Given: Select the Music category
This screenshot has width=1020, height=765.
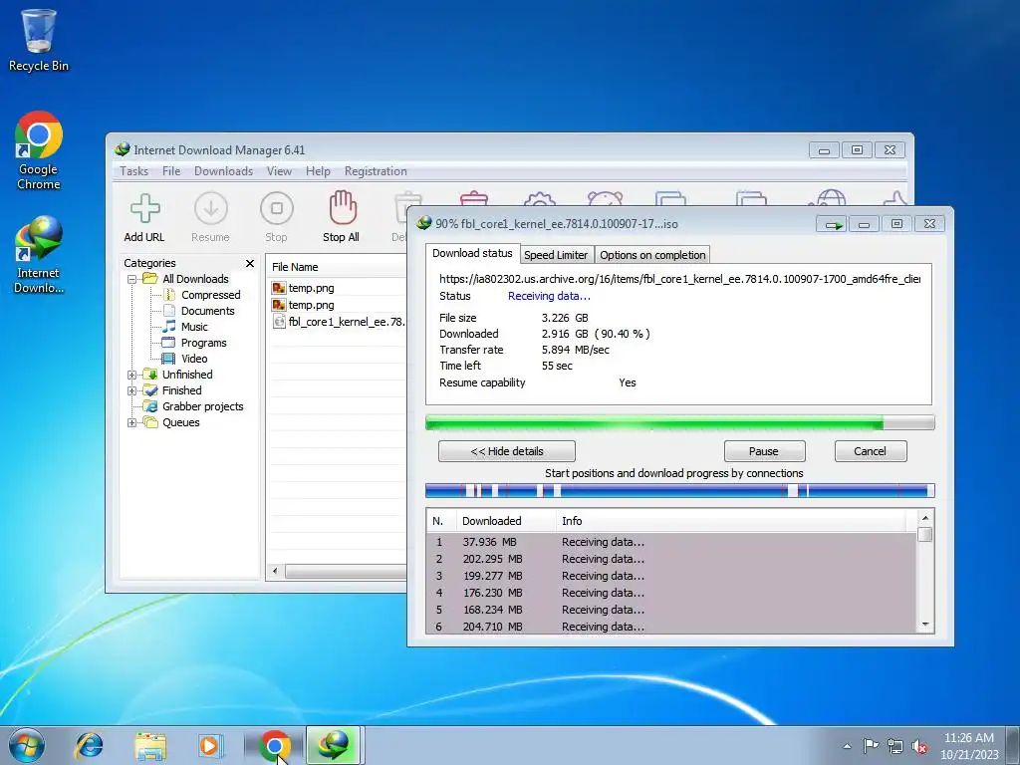Looking at the screenshot, I should pos(194,327).
